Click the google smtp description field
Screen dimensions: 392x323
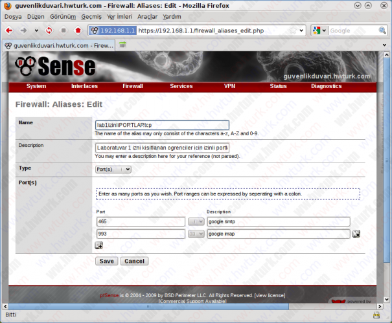click(x=279, y=221)
